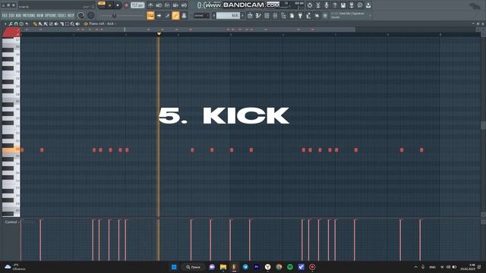Toggle the Metronome button
The width and height of the screenshot is (486, 273).
pyautogui.click(x=150, y=5)
